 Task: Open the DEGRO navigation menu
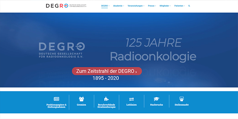104,6
